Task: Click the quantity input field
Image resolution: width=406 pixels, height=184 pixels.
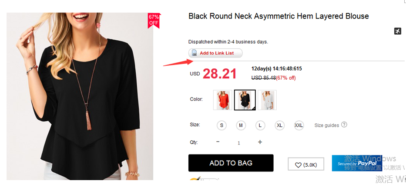Action: [x=238, y=143]
